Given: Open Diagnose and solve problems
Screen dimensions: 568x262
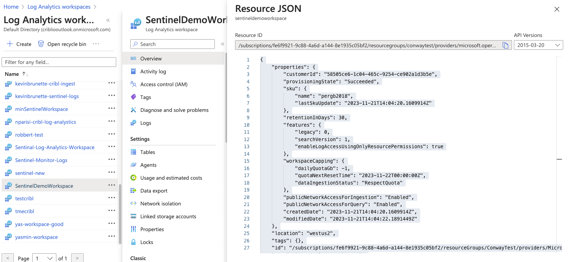Looking at the screenshot, I should tap(174, 110).
